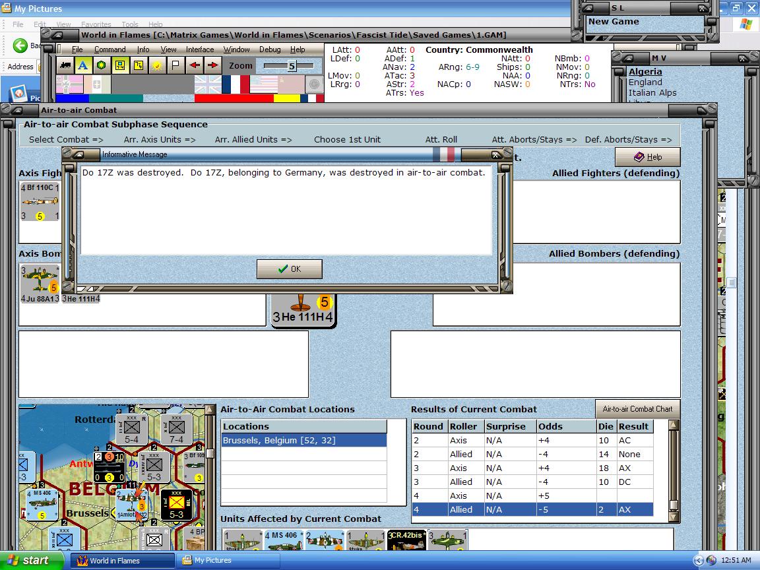Open the Help menu in menu bar
Viewport: 760px width, 570px height.
(x=298, y=49)
